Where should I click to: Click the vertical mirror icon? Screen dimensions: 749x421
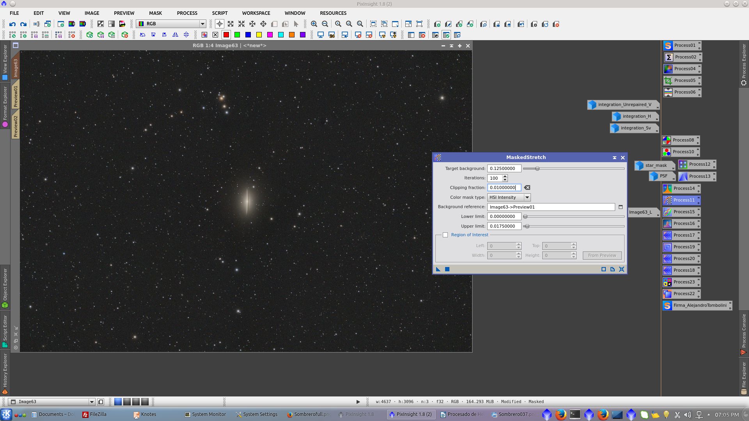(x=186, y=35)
